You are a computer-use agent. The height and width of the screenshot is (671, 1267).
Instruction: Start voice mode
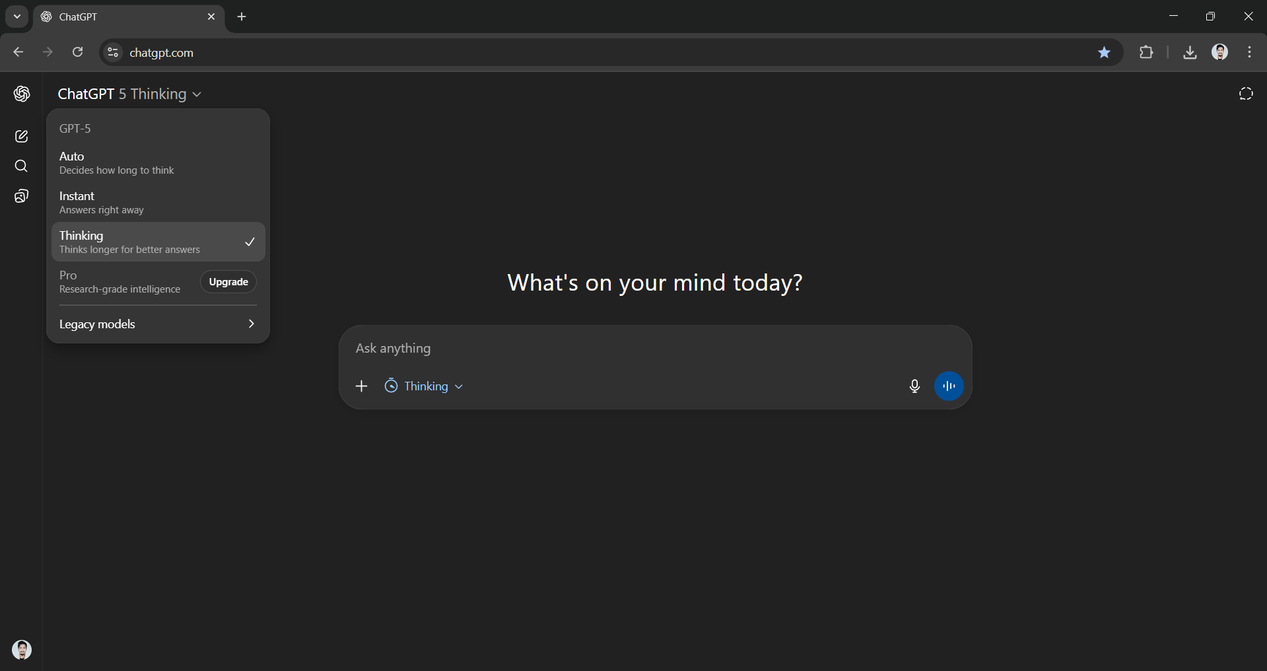(949, 386)
